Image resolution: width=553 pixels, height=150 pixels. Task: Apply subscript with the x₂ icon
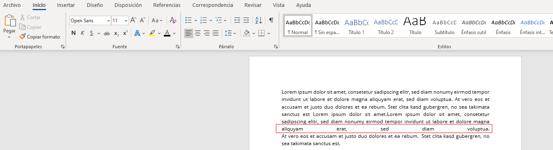coord(116,33)
